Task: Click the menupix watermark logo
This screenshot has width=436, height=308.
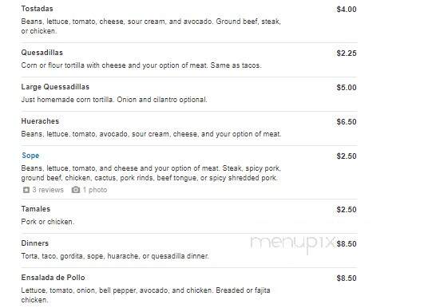Action: point(293,243)
